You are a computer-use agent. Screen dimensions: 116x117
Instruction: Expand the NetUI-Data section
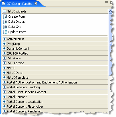(4, 73)
